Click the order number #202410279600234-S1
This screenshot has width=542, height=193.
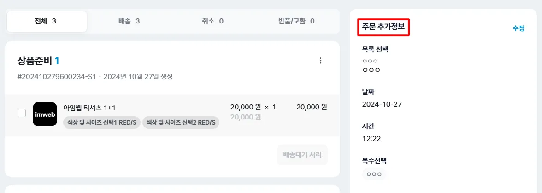[56, 77]
